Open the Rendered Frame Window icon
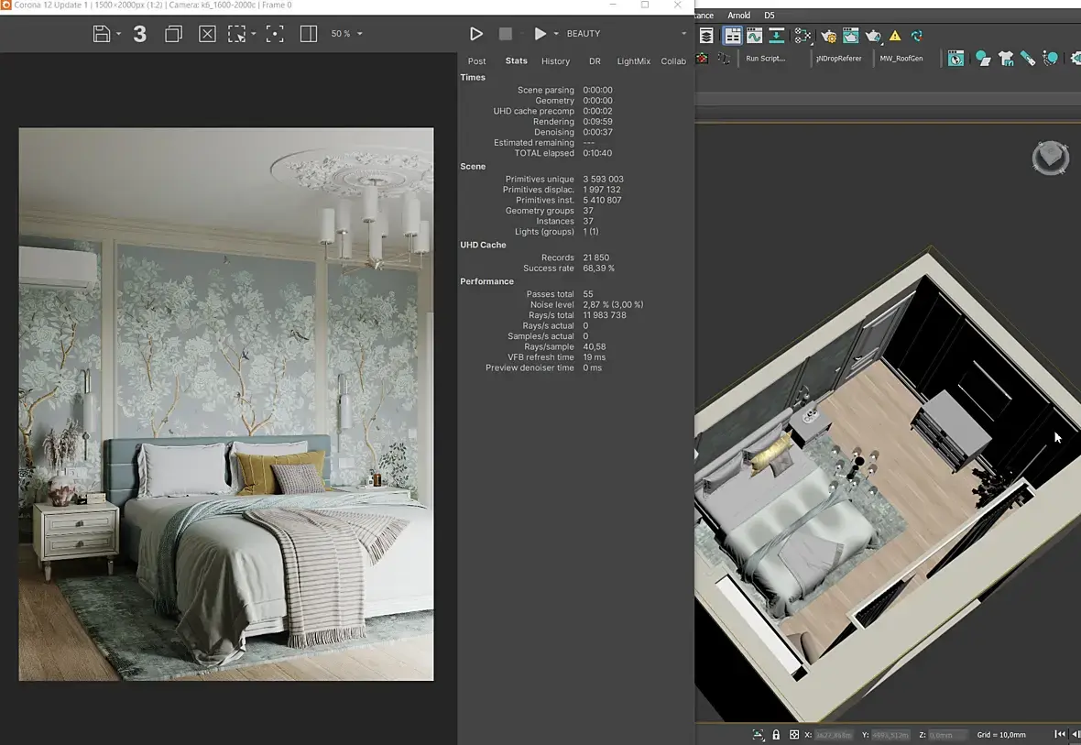1081x745 pixels. (x=851, y=36)
